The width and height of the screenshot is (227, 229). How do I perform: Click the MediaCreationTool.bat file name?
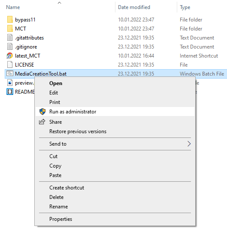pyautogui.click(x=41, y=74)
